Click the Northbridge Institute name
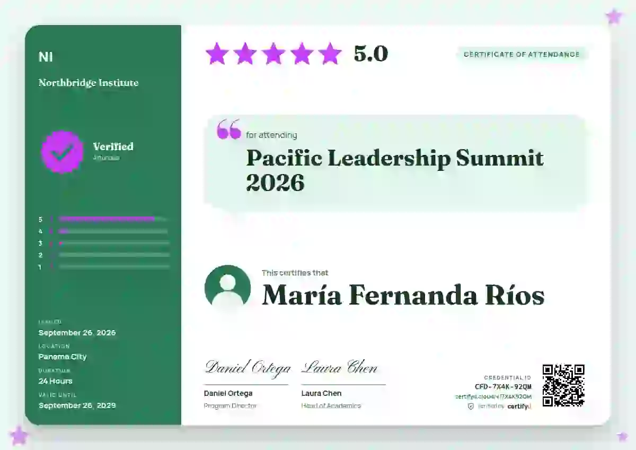Image resolution: width=636 pixels, height=450 pixels. coord(89,83)
